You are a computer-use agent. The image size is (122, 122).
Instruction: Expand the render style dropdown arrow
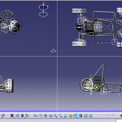(83, 118)
